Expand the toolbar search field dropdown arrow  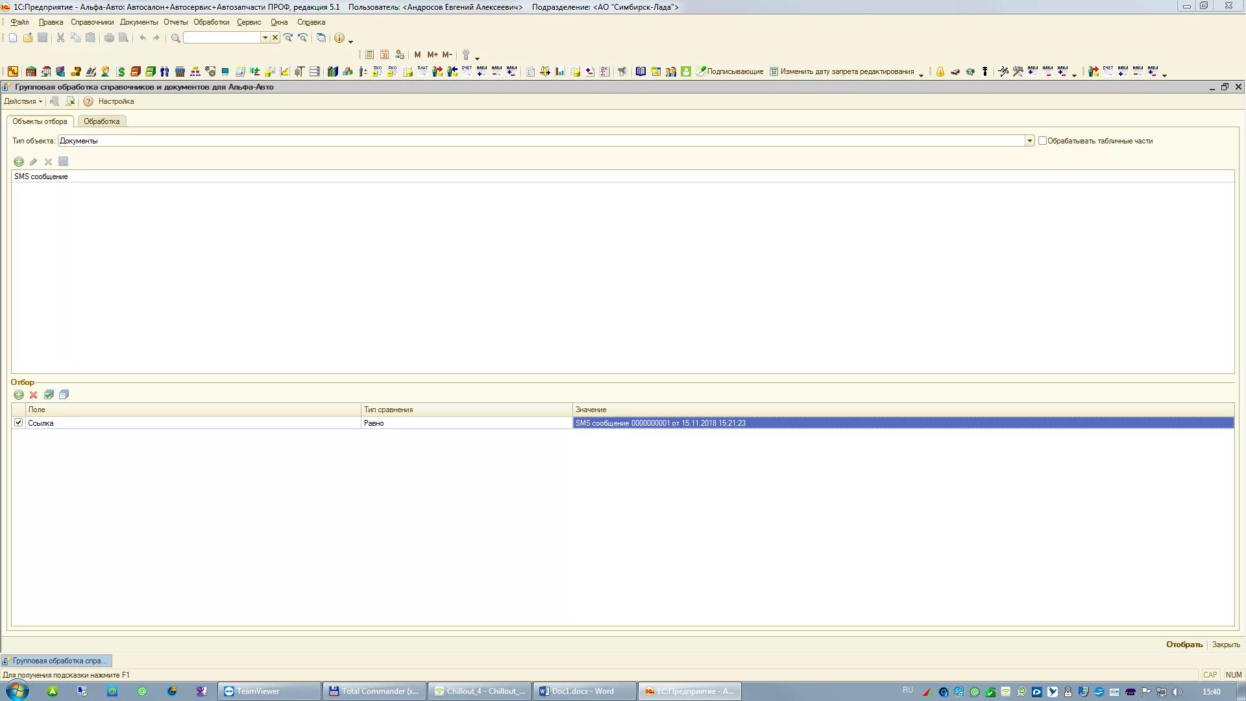(x=265, y=38)
